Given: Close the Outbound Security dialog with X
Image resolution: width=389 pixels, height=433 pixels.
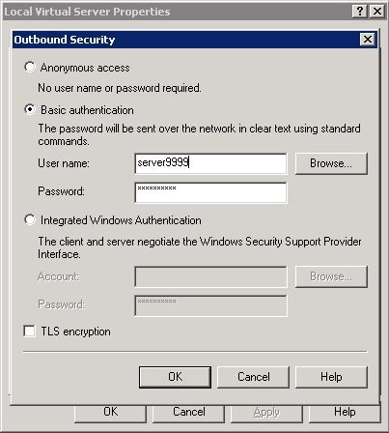Looking at the screenshot, I should [368, 40].
